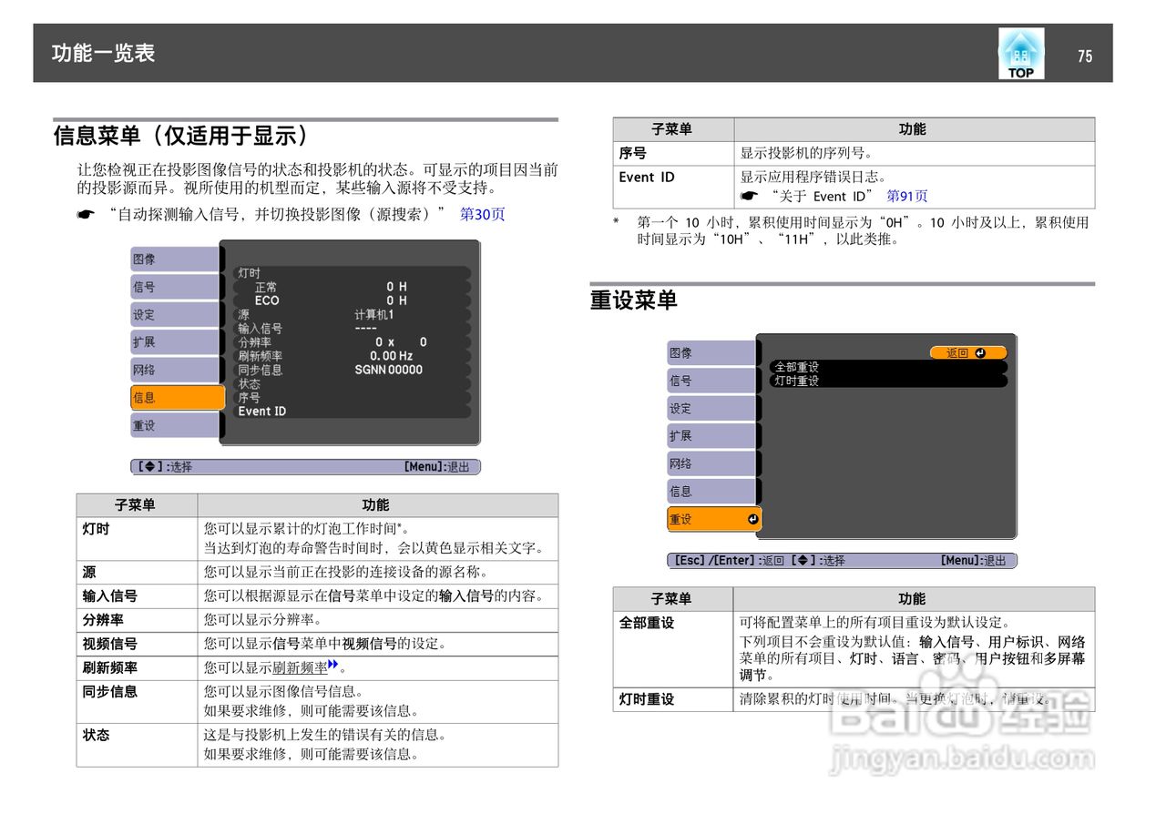
Task: Open the 第30页 page link
Action: tap(482, 215)
